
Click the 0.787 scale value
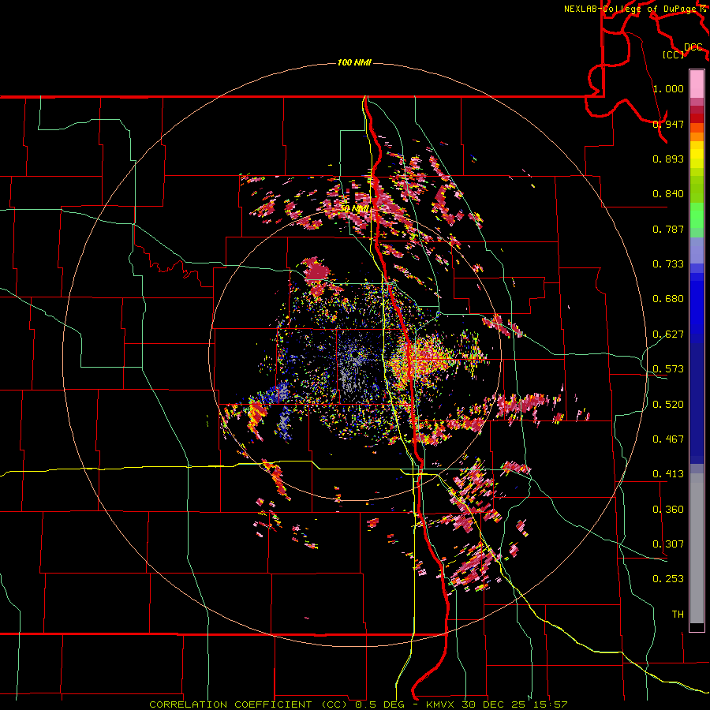click(x=668, y=229)
